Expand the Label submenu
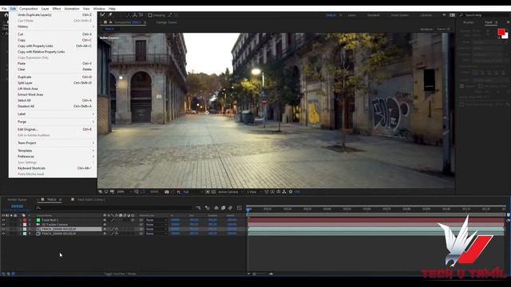Screen dimensions: 511x287 (53, 114)
